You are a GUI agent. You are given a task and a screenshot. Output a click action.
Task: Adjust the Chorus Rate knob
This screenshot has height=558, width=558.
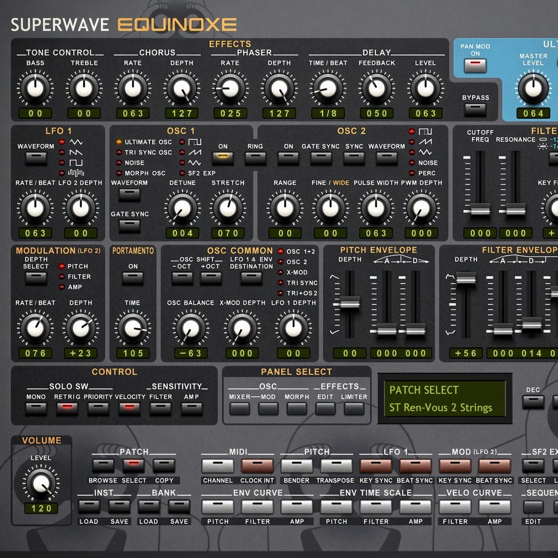click(133, 88)
